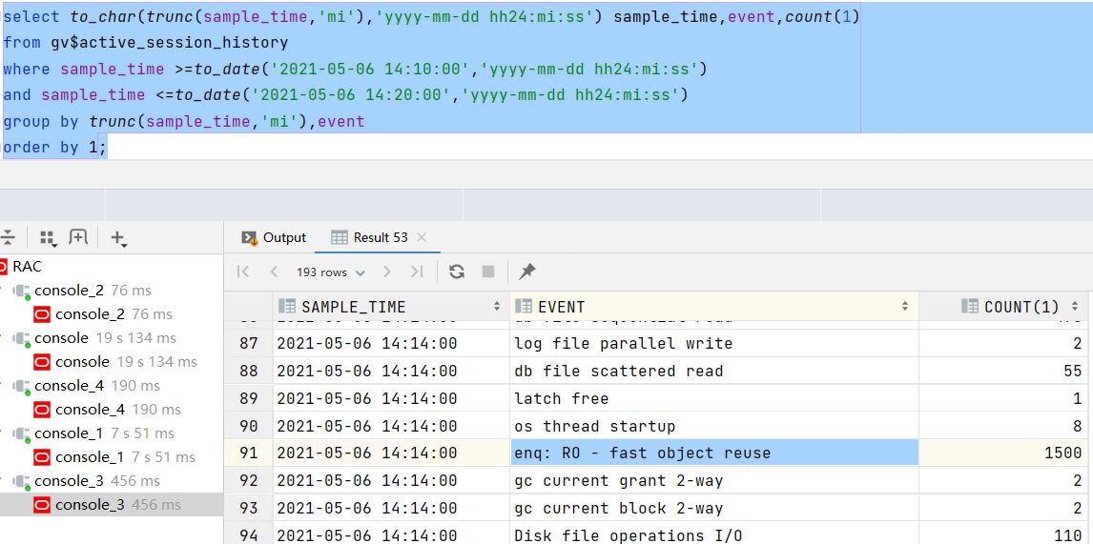Viewport: 1093px width, 544px height.
Task: Click the count value 8 in row 90
Action: coord(1078,426)
